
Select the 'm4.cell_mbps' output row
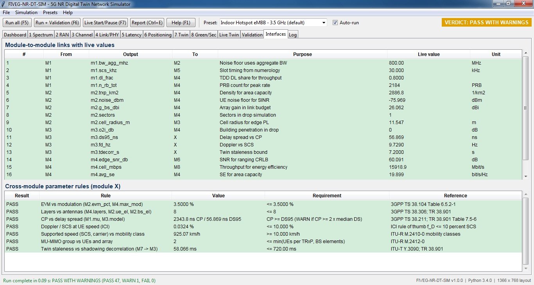[263, 167]
